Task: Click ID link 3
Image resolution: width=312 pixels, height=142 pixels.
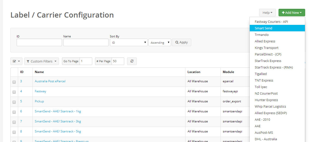Action: tap(21, 81)
